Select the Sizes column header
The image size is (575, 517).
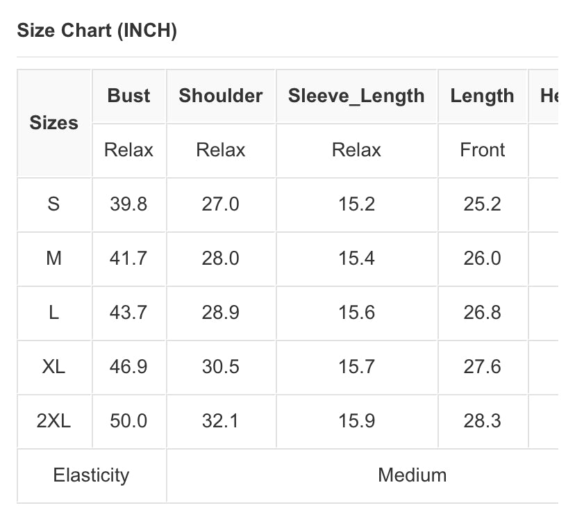coord(54,123)
